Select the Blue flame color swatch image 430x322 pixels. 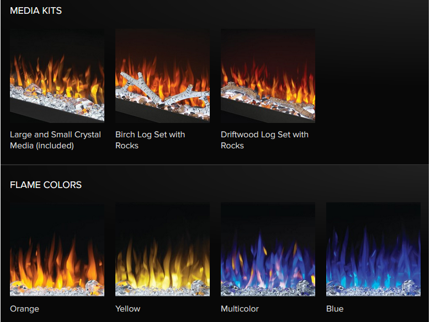tap(373, 249)
